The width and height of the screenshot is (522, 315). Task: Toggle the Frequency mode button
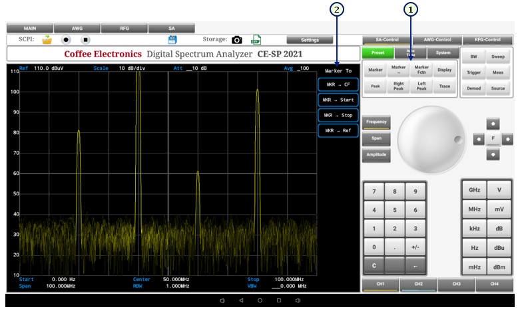pyautogui.click(x=376, y=122)
